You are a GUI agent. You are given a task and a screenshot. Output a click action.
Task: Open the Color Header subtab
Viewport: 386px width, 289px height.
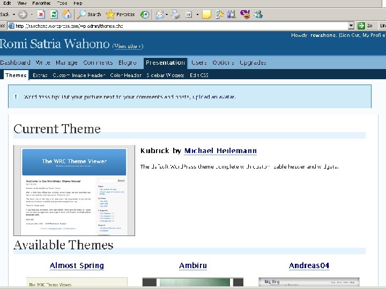point(126,75)
